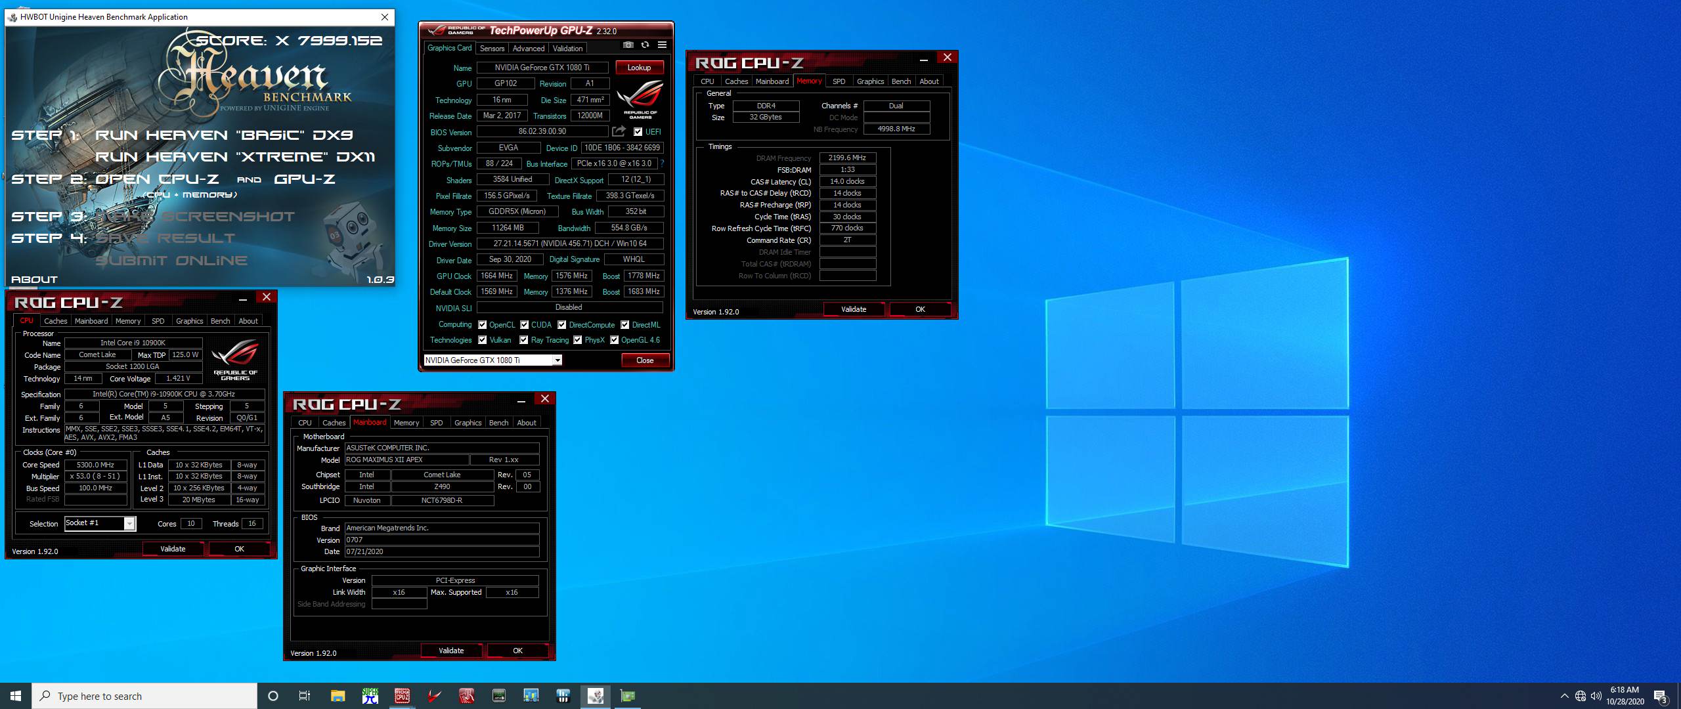
Task: Open Graphics tab in CPU-Z Memory window
Action: tap(871, 81)
